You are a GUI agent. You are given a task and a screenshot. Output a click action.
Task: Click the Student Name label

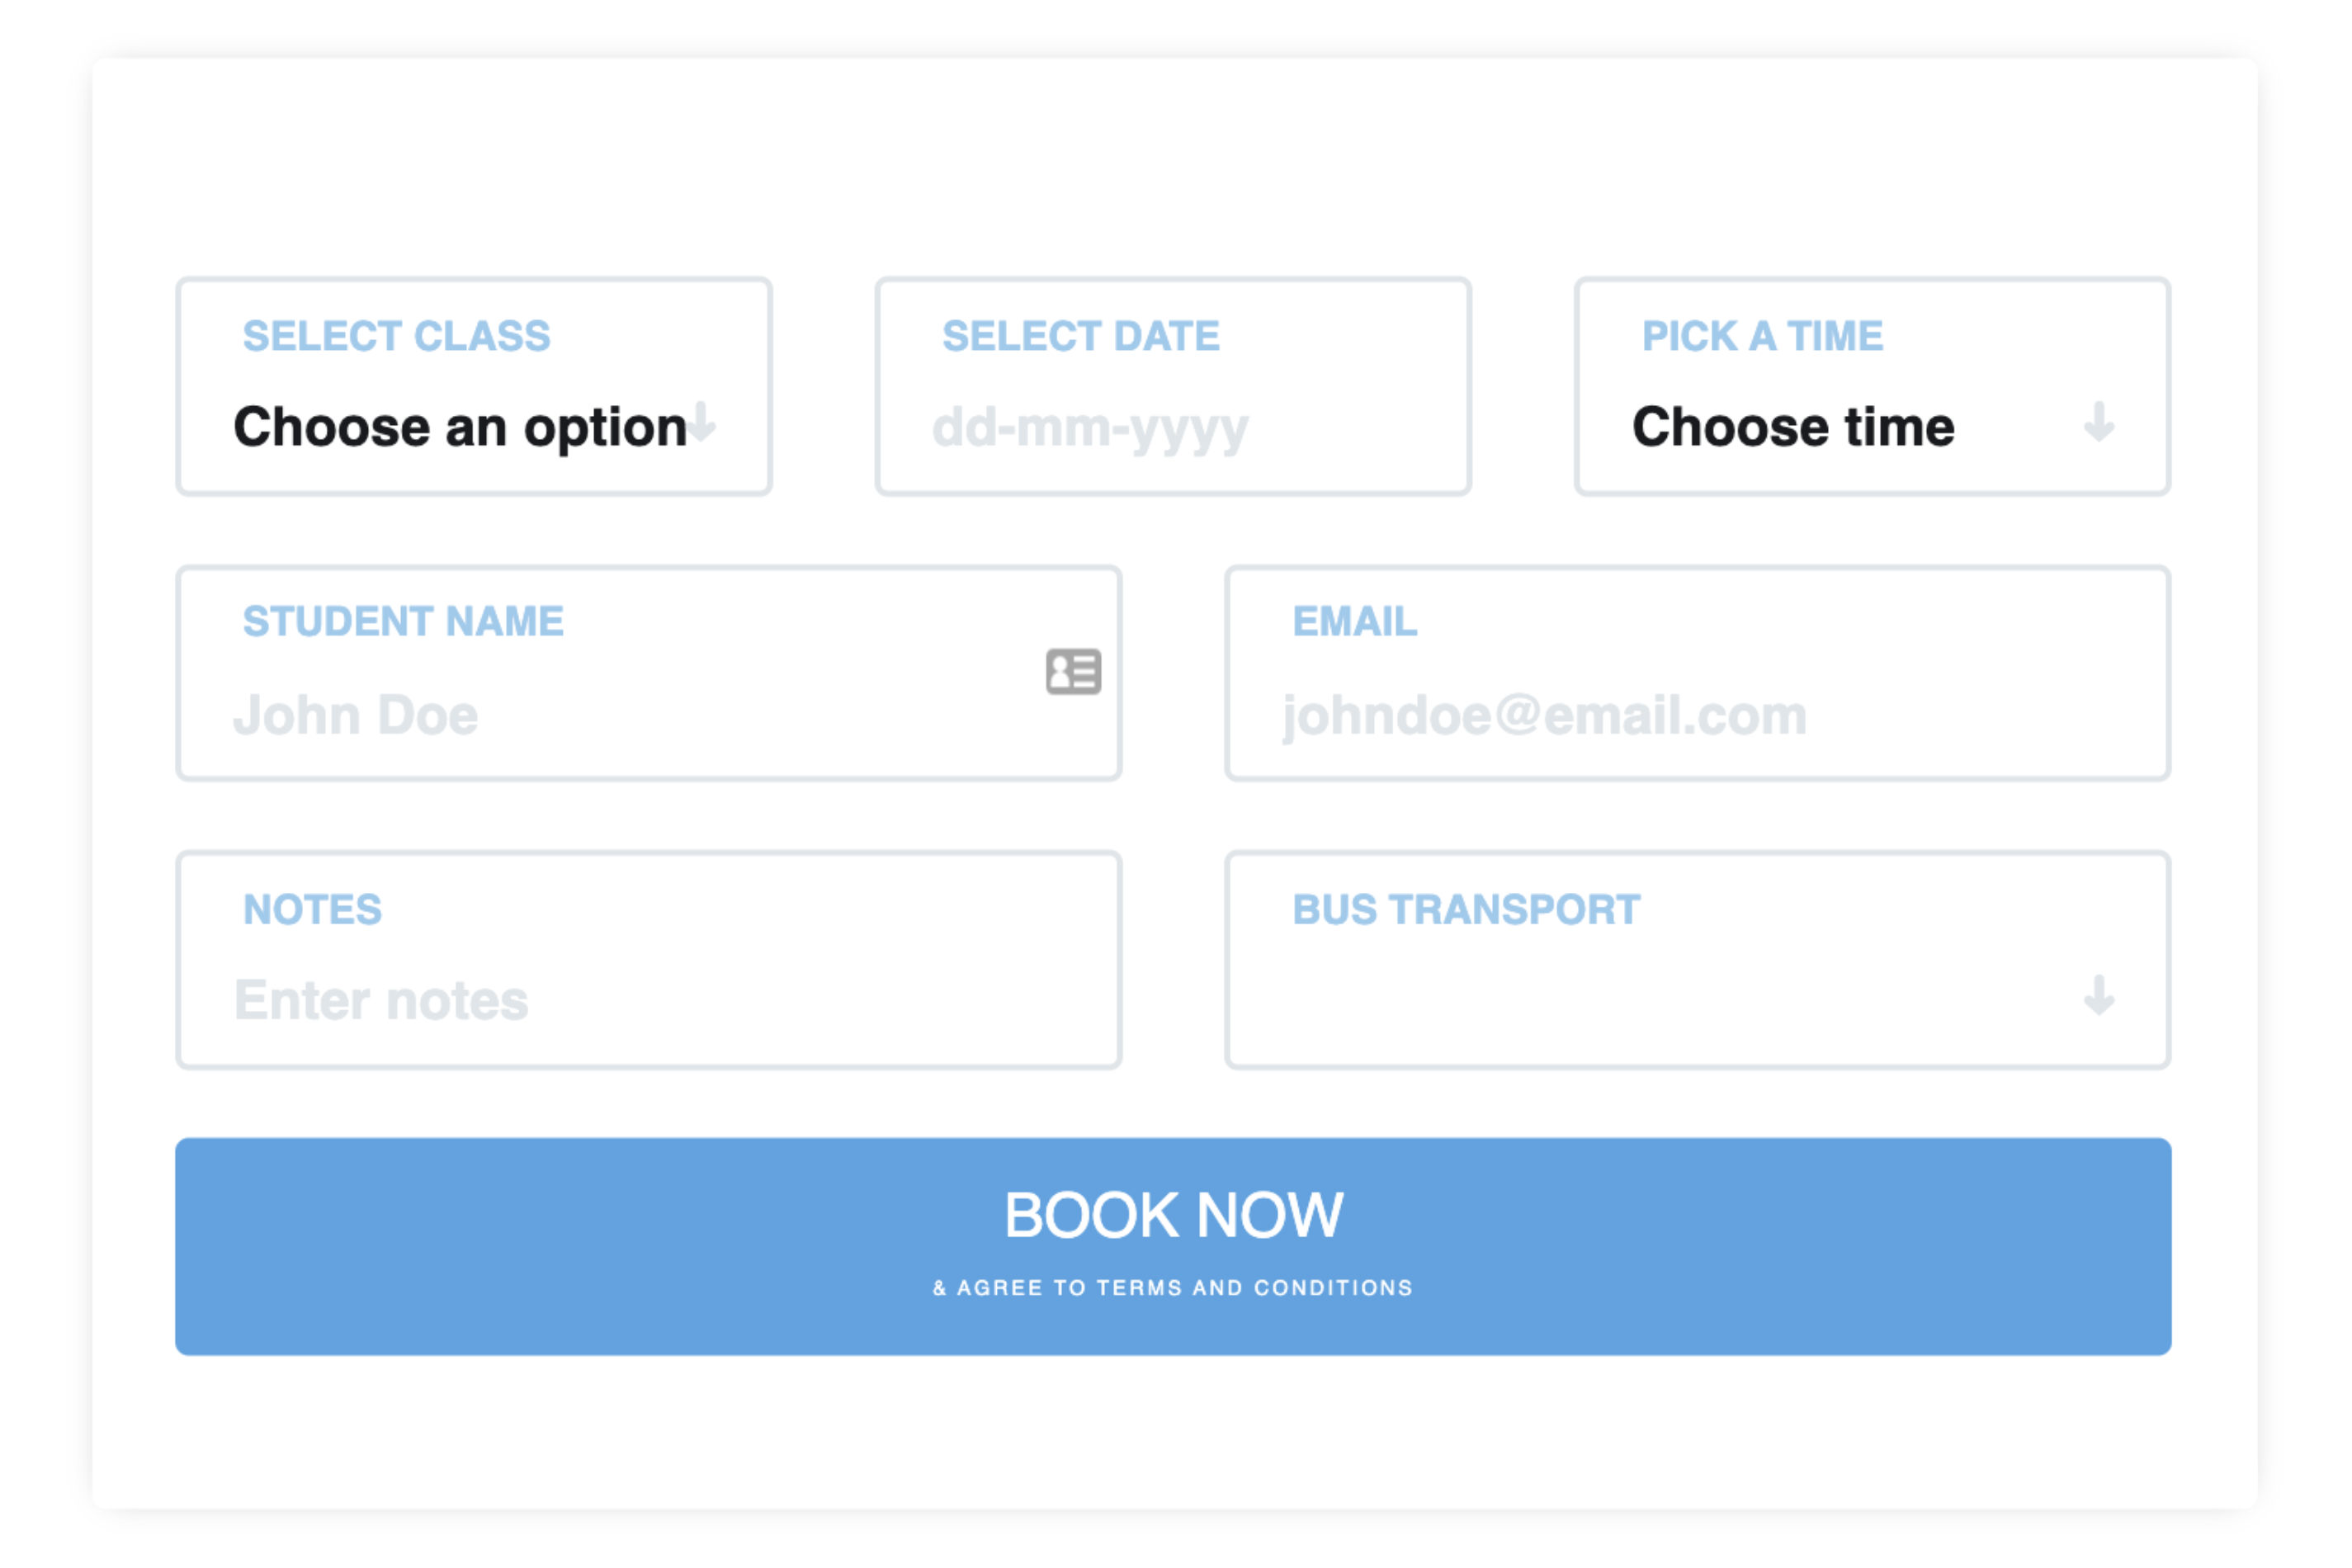pos(403,622)
